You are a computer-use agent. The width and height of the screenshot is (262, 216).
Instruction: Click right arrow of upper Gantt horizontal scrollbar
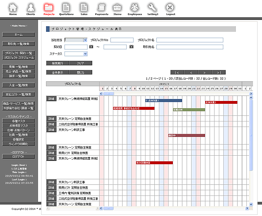click(x=251, y=94)
